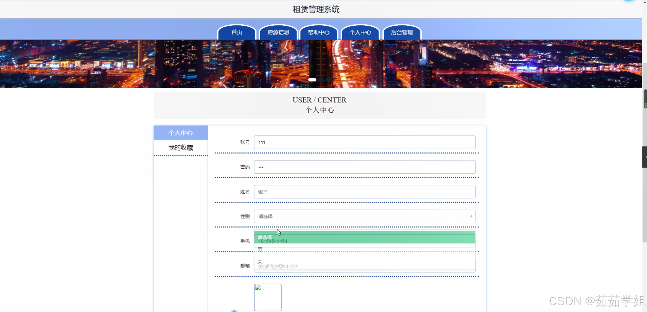Click the avatar image upload thumbnail

point(268,297)
